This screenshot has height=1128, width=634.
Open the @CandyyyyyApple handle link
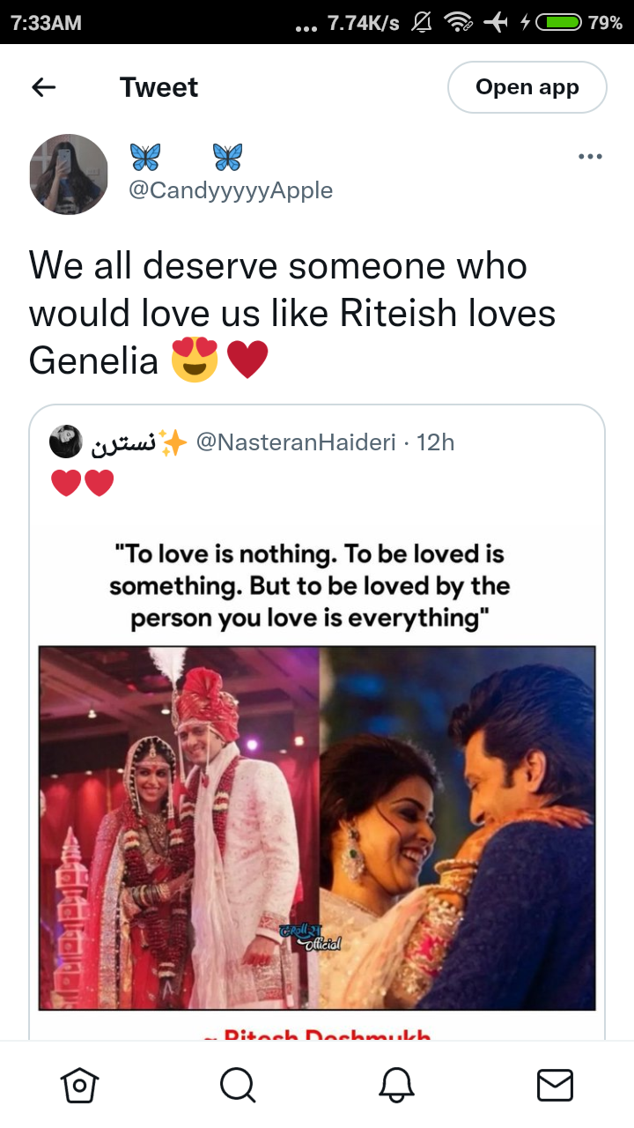[231, 190]
